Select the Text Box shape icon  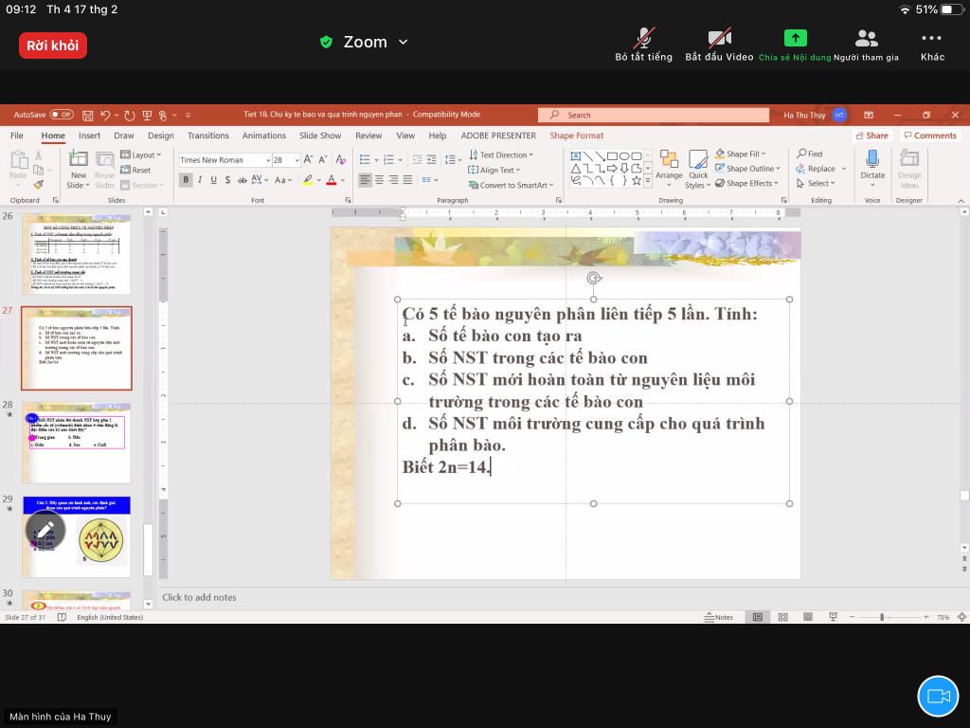click(576, 156)
